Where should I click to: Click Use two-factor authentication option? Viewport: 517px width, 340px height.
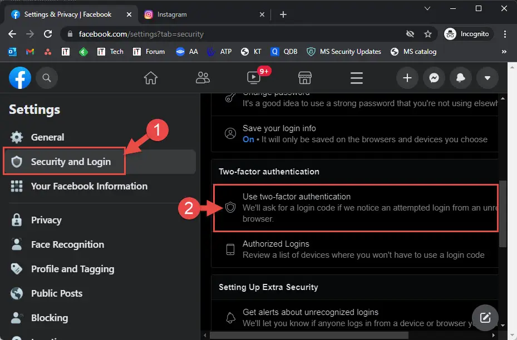(x=355, y=208)
